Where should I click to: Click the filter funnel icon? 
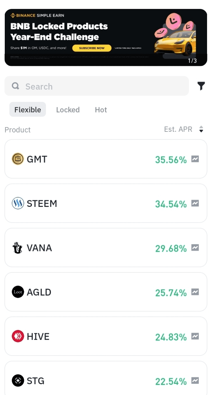coord(201,86)
